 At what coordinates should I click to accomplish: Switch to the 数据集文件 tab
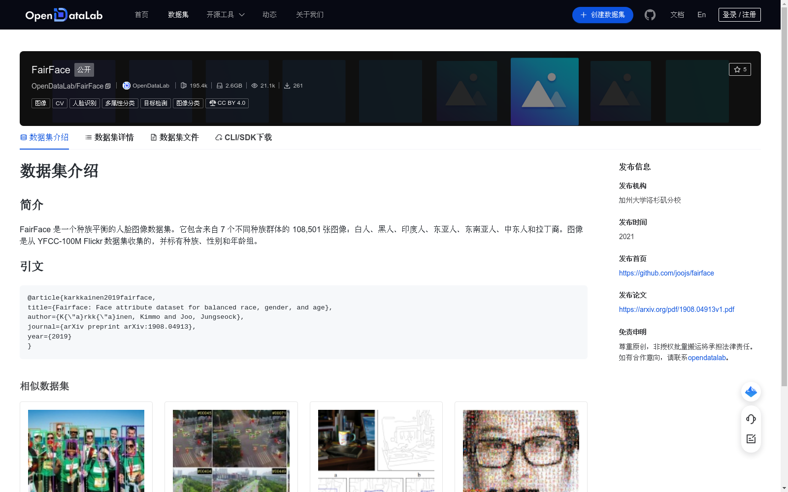174,137
